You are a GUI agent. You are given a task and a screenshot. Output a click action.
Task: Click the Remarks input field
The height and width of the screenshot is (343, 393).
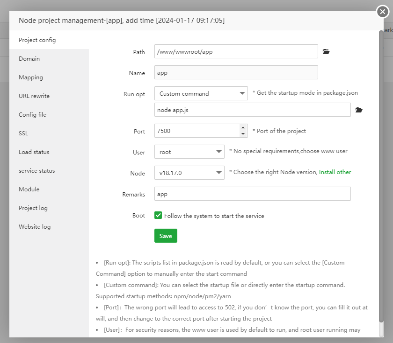[x=253, y=194]
